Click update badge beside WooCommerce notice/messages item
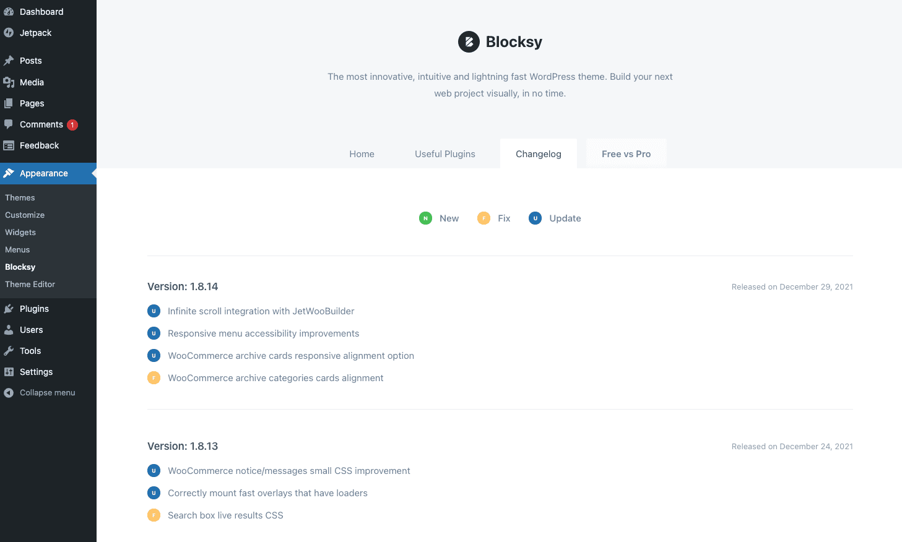The height and width of the screenshot is (542, 902). point(154,471)
